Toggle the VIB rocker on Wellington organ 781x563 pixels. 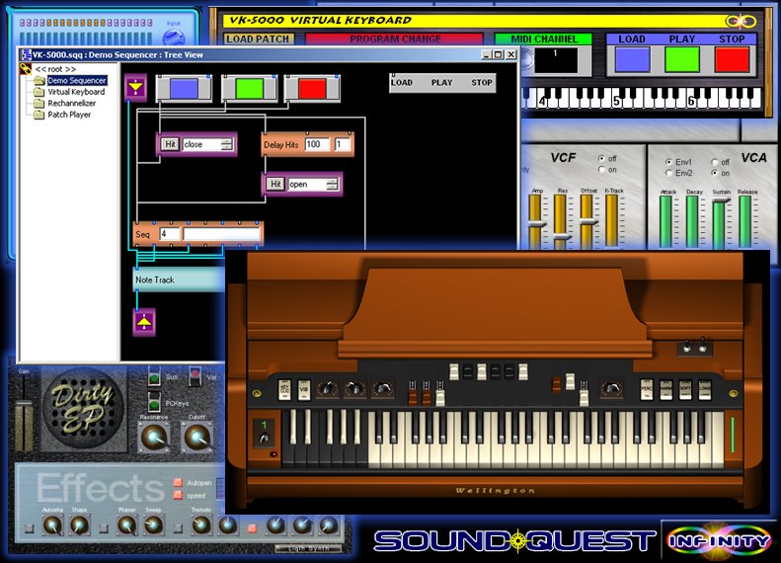[304, 390]
